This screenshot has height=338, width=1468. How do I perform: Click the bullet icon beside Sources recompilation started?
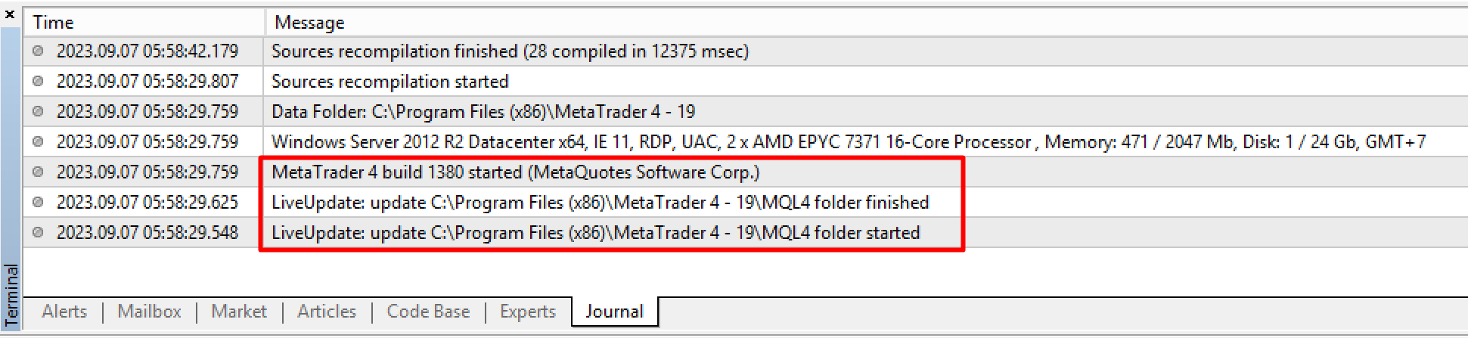click(38, 81)
